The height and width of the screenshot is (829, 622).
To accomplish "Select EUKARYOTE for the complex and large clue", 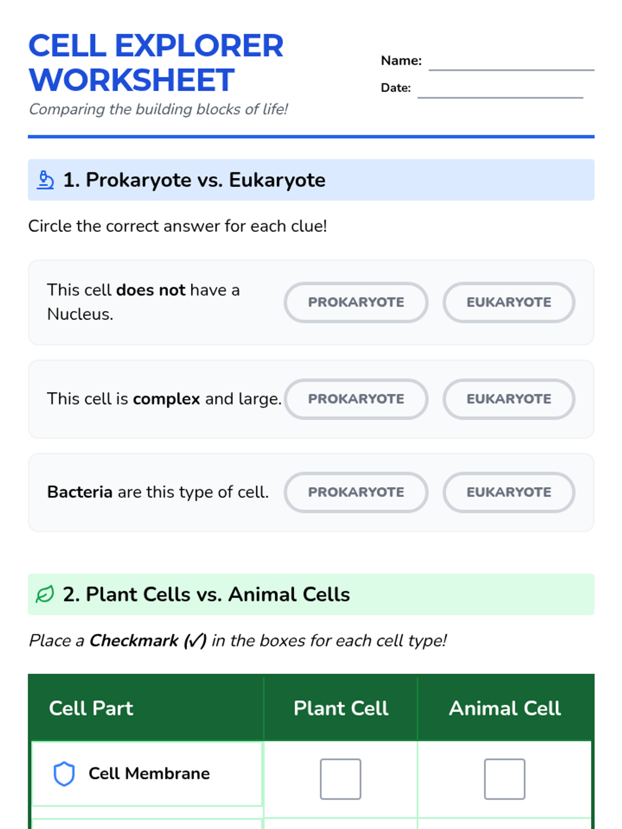I will (x=508, y=399).
